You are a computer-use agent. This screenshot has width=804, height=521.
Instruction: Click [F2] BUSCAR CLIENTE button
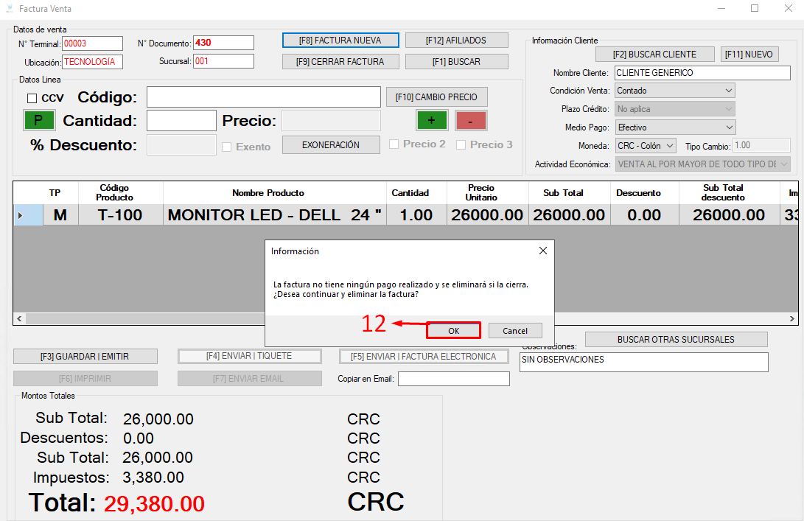point(655,55)
